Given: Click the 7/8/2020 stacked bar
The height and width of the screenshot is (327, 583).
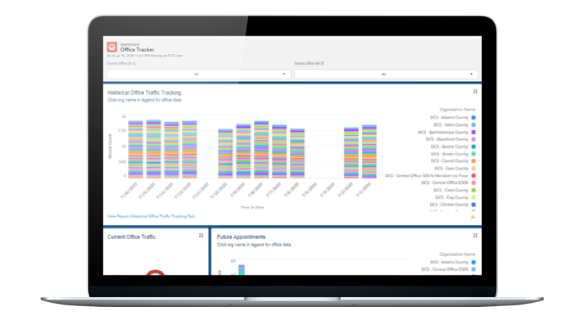Looking at the screenshot, I should [x=262, y=149].
